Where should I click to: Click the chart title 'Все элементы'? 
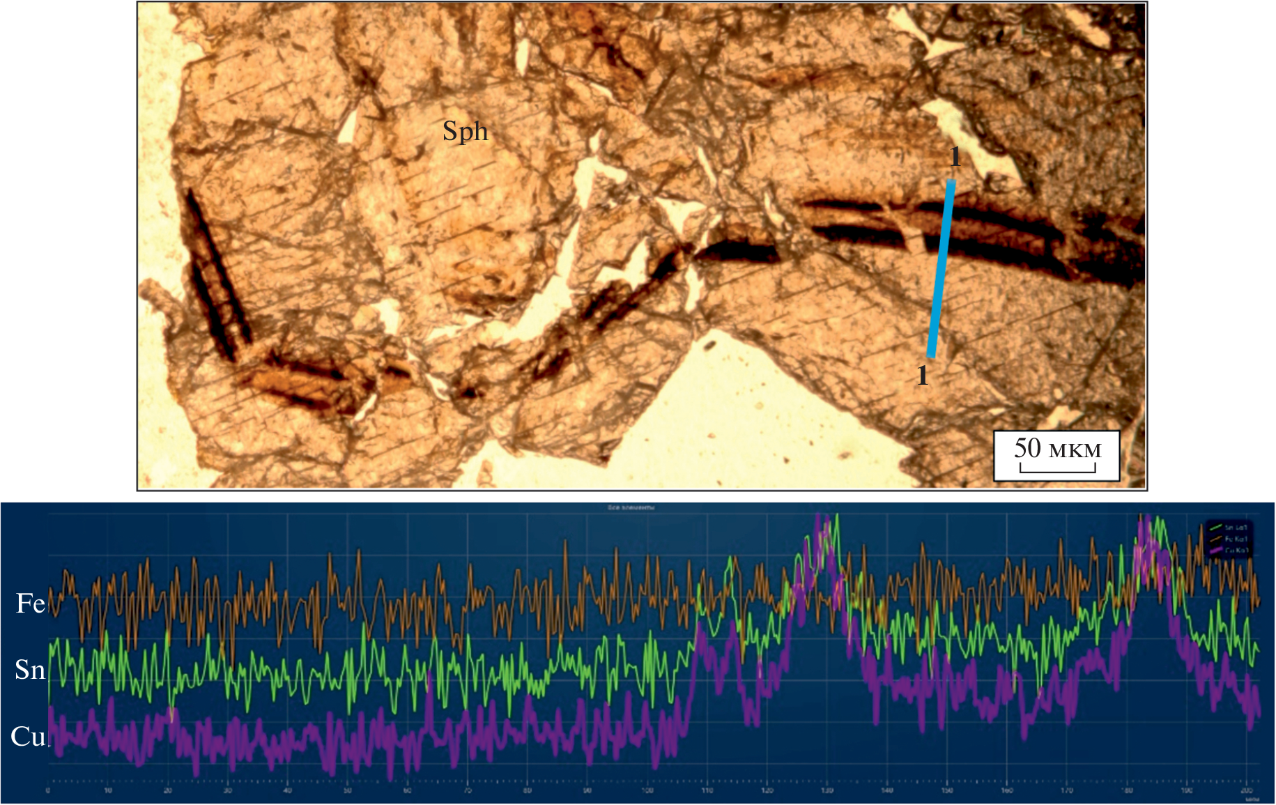pos(631,508)
